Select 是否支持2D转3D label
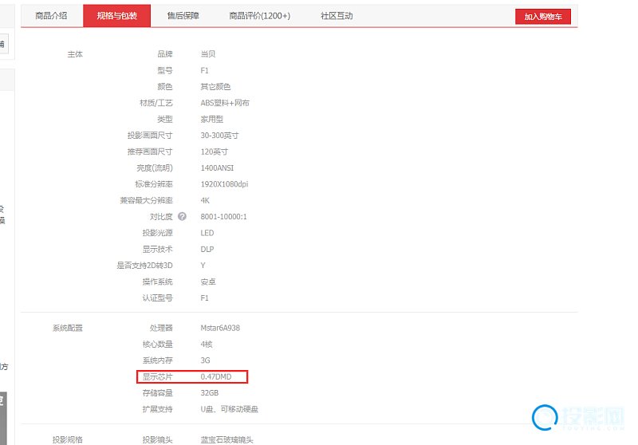This screenshot has height=445, width=638. [x=144, y=266]
